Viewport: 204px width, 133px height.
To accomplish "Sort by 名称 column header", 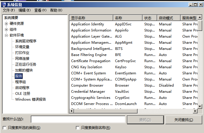I will [128, 18].
